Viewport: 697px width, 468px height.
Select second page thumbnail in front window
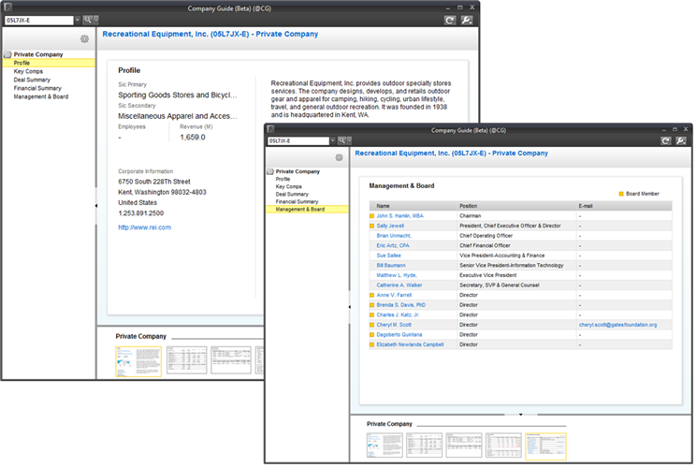(x=424, y=445)
